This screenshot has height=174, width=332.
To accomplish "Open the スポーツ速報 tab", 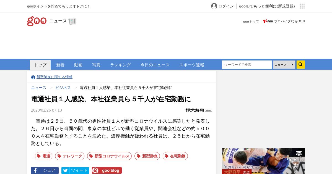I will pyautogui.click(x=192, y=65).
